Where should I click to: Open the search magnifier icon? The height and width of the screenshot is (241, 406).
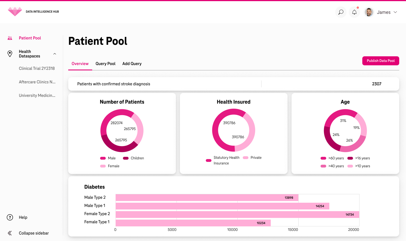tap(341, 12)
